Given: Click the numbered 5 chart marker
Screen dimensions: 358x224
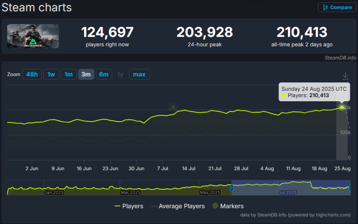Looking at the screenshot, I should (173, 107).
